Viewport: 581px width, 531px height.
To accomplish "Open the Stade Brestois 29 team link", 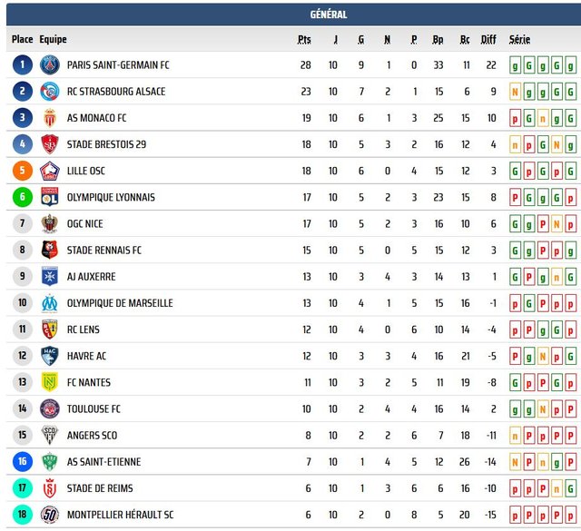I will click(x=106, y=144).
